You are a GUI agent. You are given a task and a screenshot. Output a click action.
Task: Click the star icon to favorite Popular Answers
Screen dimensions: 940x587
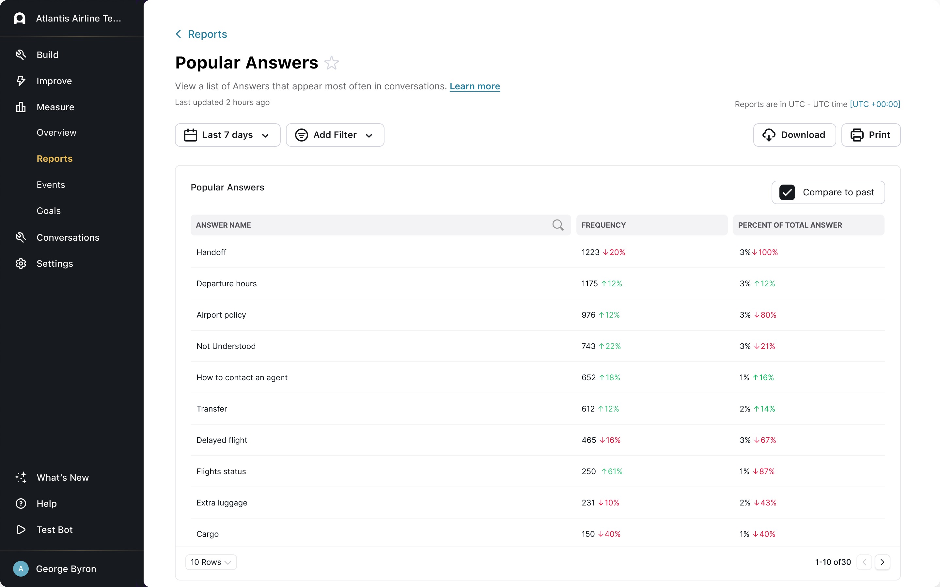[331, 63]
